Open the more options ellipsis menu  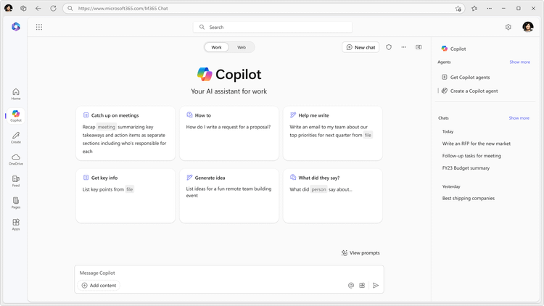[404, 47]
